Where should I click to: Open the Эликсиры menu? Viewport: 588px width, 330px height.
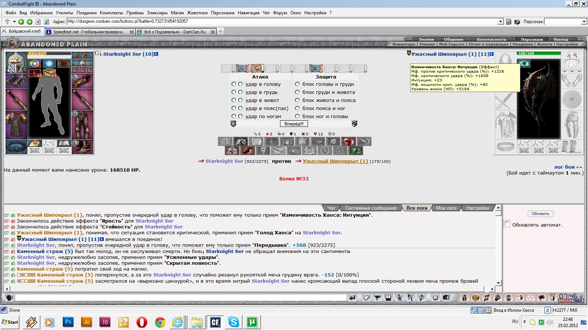[157, 13]
